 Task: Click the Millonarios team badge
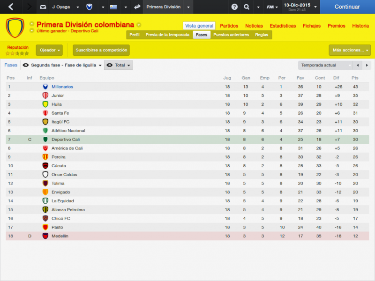click(45, 87)
